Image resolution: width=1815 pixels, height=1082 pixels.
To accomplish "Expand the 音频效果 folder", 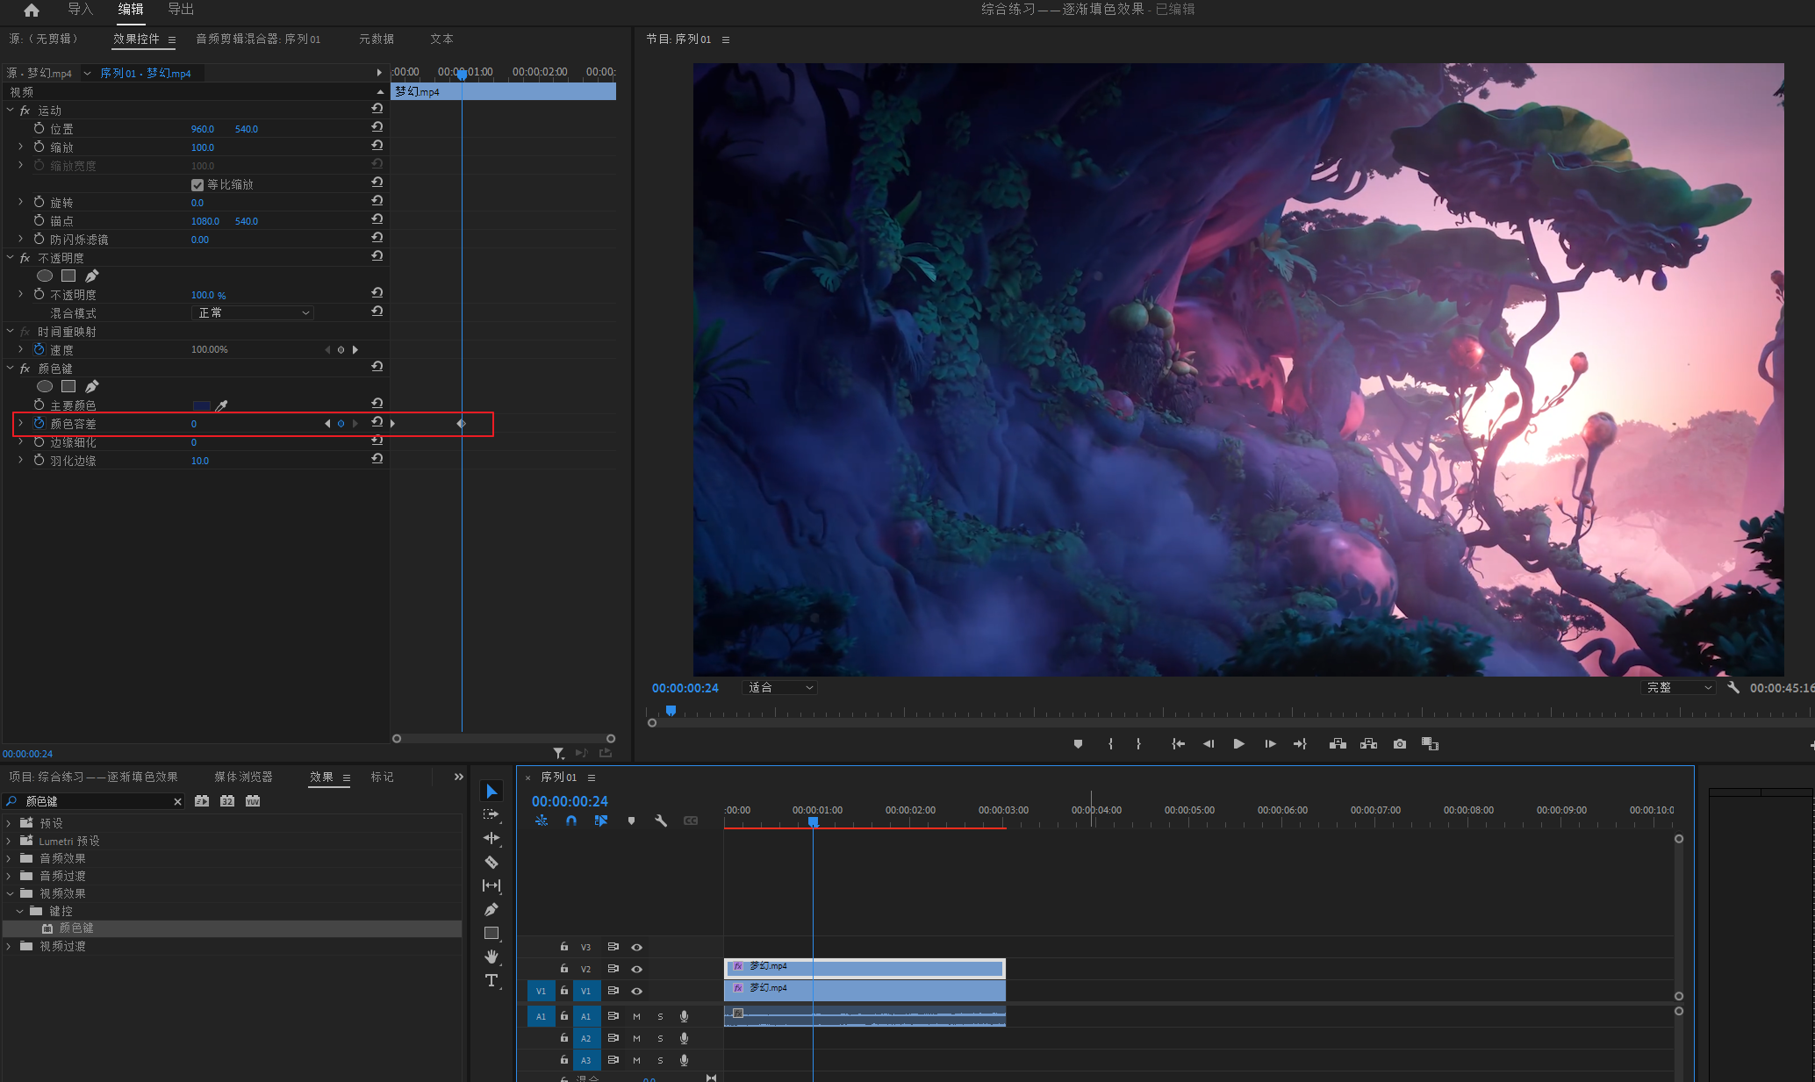I will 10,858.
